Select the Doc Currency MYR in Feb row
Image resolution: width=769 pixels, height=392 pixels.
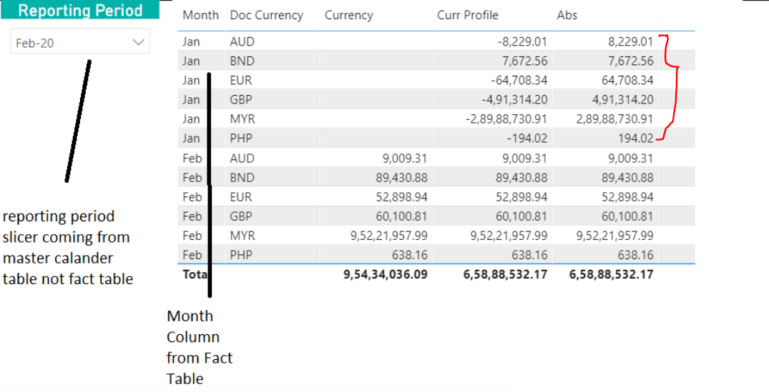[x=243, y=236]
